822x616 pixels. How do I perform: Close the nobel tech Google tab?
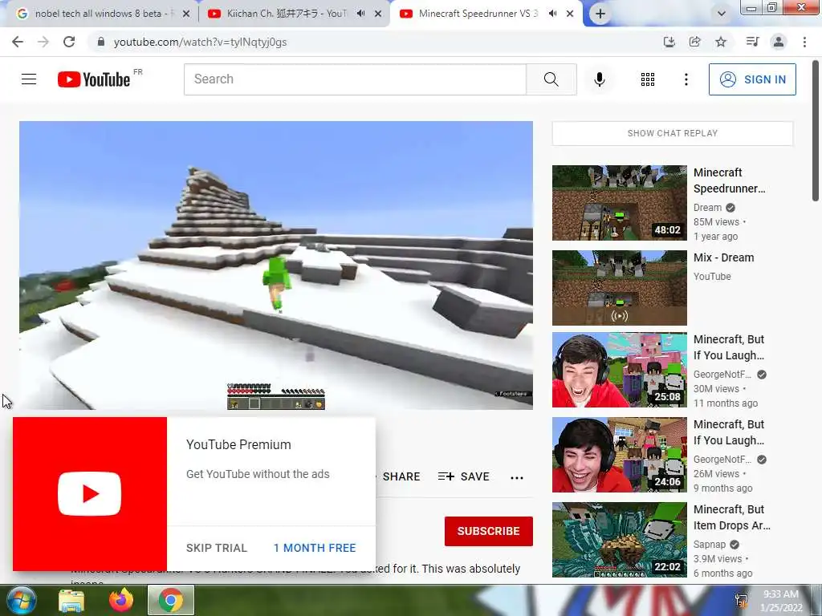186,14
